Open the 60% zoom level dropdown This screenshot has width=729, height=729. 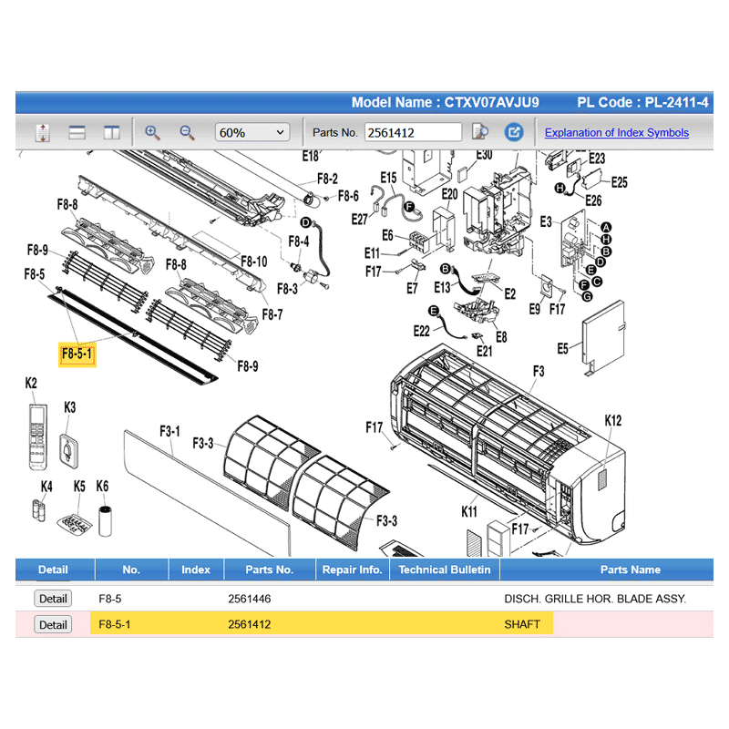coord(252,132)
